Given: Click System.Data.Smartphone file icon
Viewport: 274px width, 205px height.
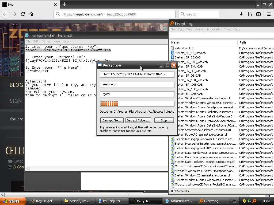Looking at the screenshot, I should (173, 157).
